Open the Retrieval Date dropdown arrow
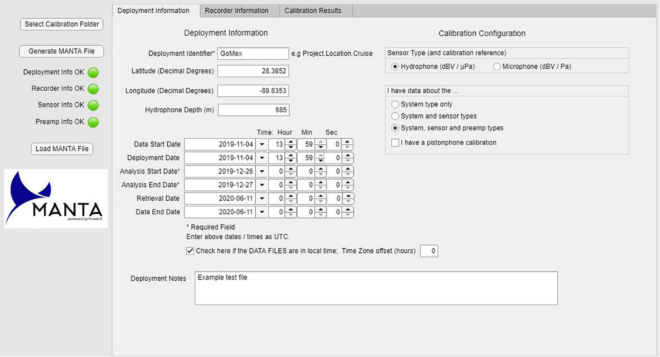 [262, 199]
